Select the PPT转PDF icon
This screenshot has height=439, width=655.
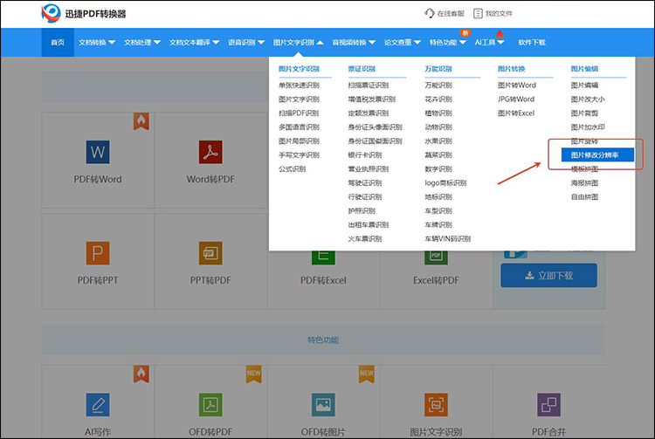(x=210, y=253)
